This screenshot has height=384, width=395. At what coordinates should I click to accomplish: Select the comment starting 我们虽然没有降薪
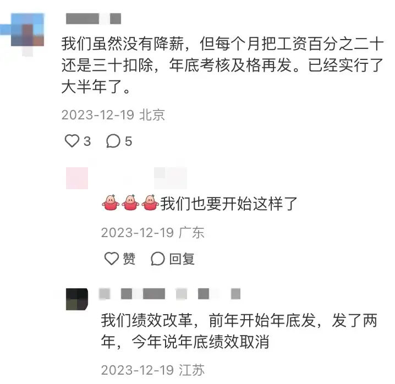(223, 65)
